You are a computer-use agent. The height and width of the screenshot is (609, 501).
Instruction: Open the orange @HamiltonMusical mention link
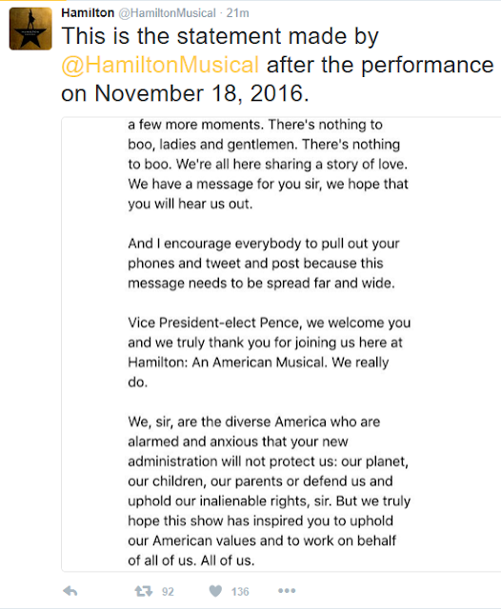pyautogui.click(x=160, y=65)
